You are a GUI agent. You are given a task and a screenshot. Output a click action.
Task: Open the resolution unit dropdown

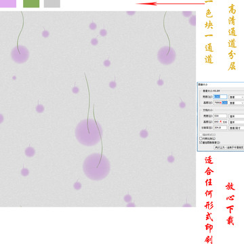pos(237,128)
